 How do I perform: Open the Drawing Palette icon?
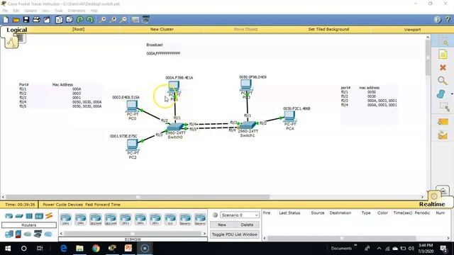point(135,20)
